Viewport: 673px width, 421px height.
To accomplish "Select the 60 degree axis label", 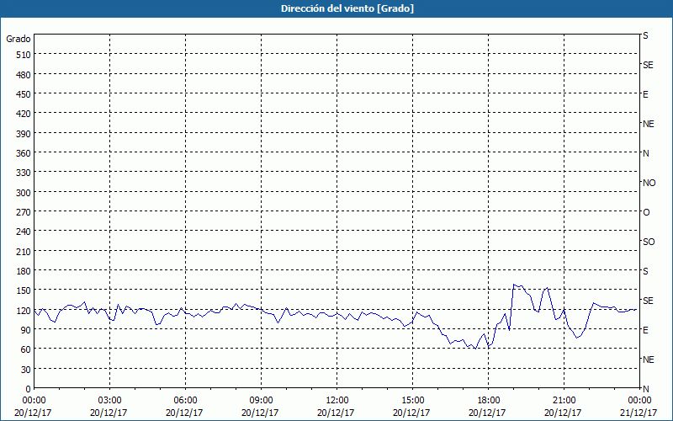I will pos(26,349).
